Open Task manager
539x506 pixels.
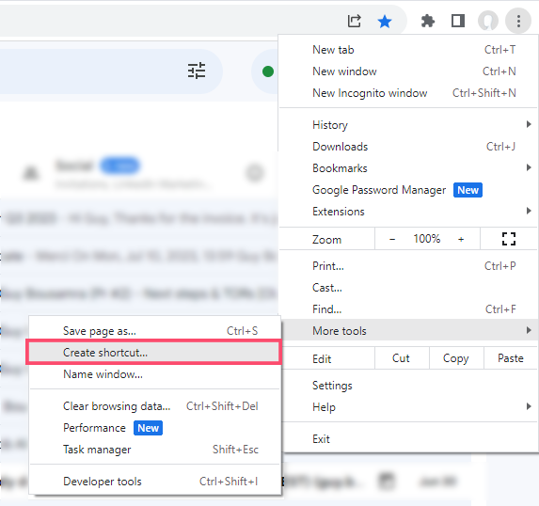154,450
